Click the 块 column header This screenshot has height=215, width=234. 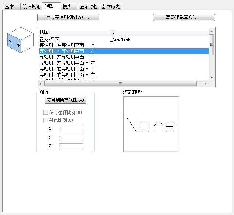158,32
